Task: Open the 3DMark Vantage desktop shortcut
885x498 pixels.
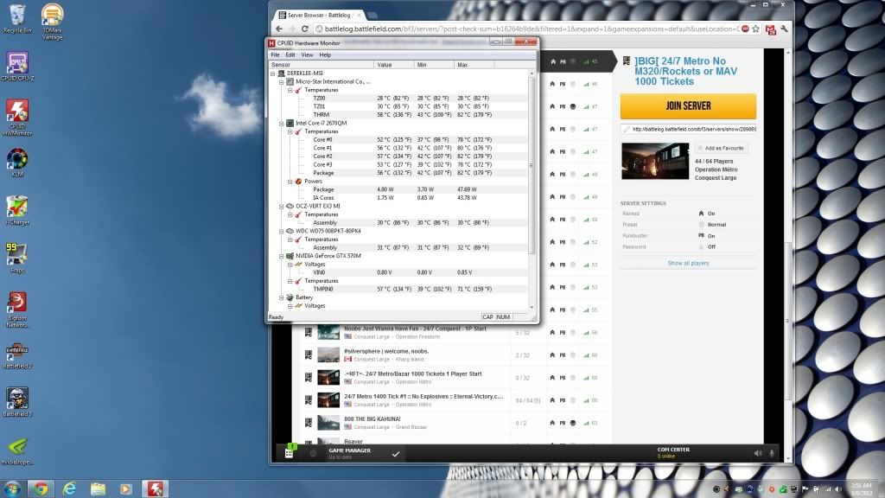Action: click(x=52, y=22)
